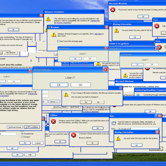Click warning icon beside 'not genuine and is not' text

pos(98,63)
